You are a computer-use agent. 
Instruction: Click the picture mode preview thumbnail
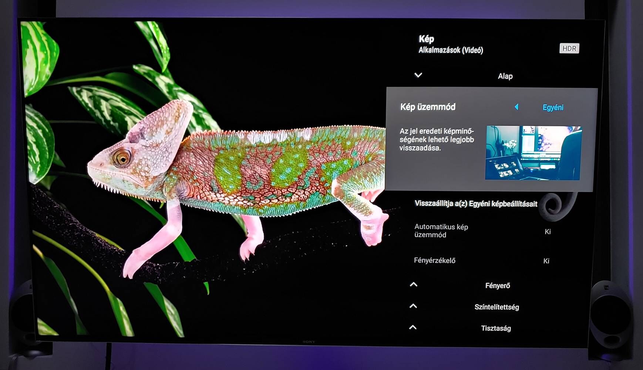coord(533,153)
